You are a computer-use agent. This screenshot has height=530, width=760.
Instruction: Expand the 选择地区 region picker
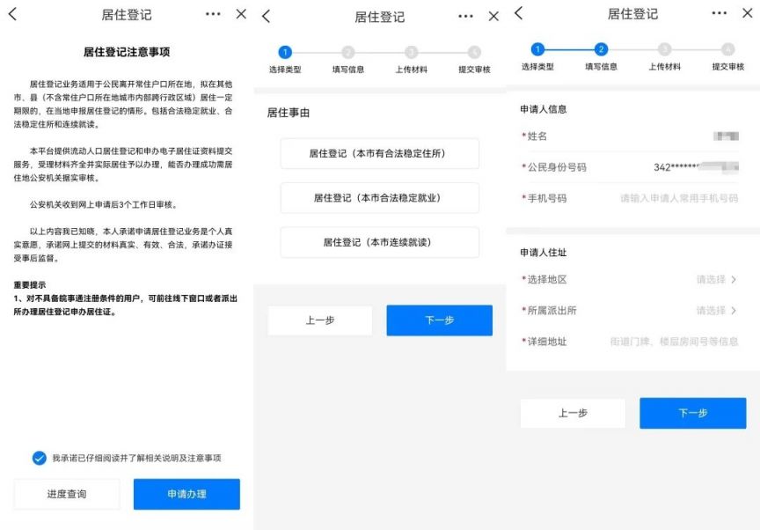click(716, 280)
